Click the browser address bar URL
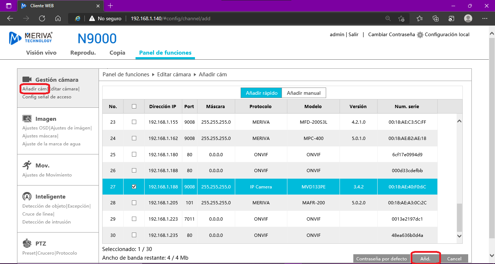The width and height of the screenshot is (495, 264). [x=170, y=18]
